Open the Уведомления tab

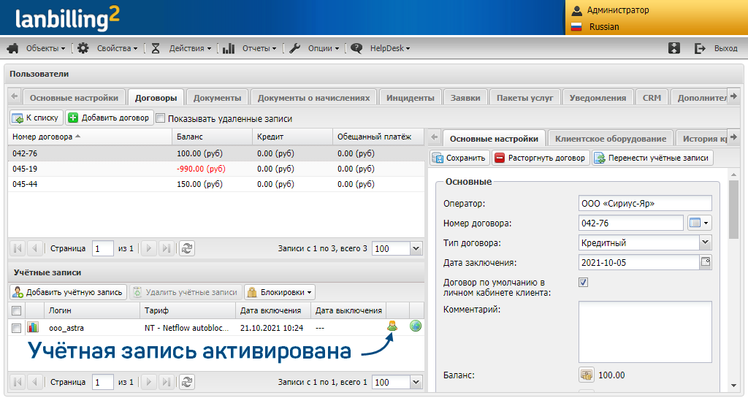click(598, 98)
